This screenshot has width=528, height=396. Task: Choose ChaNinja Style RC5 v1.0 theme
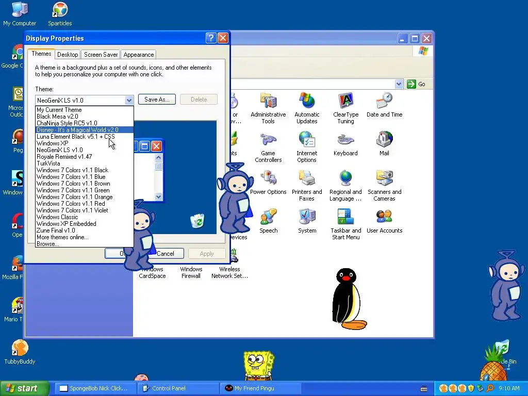coord(84,123)
